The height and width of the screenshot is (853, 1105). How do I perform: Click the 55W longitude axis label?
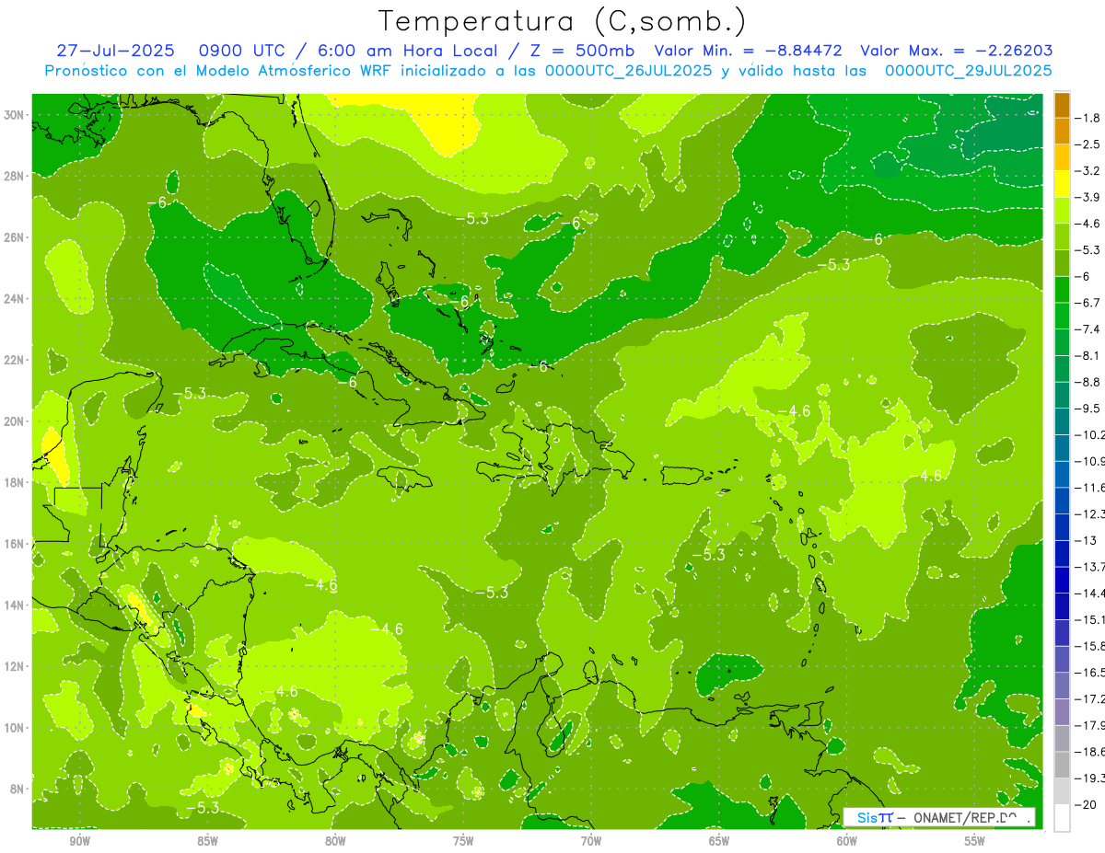pyautogui.click(x=975, y=841)
